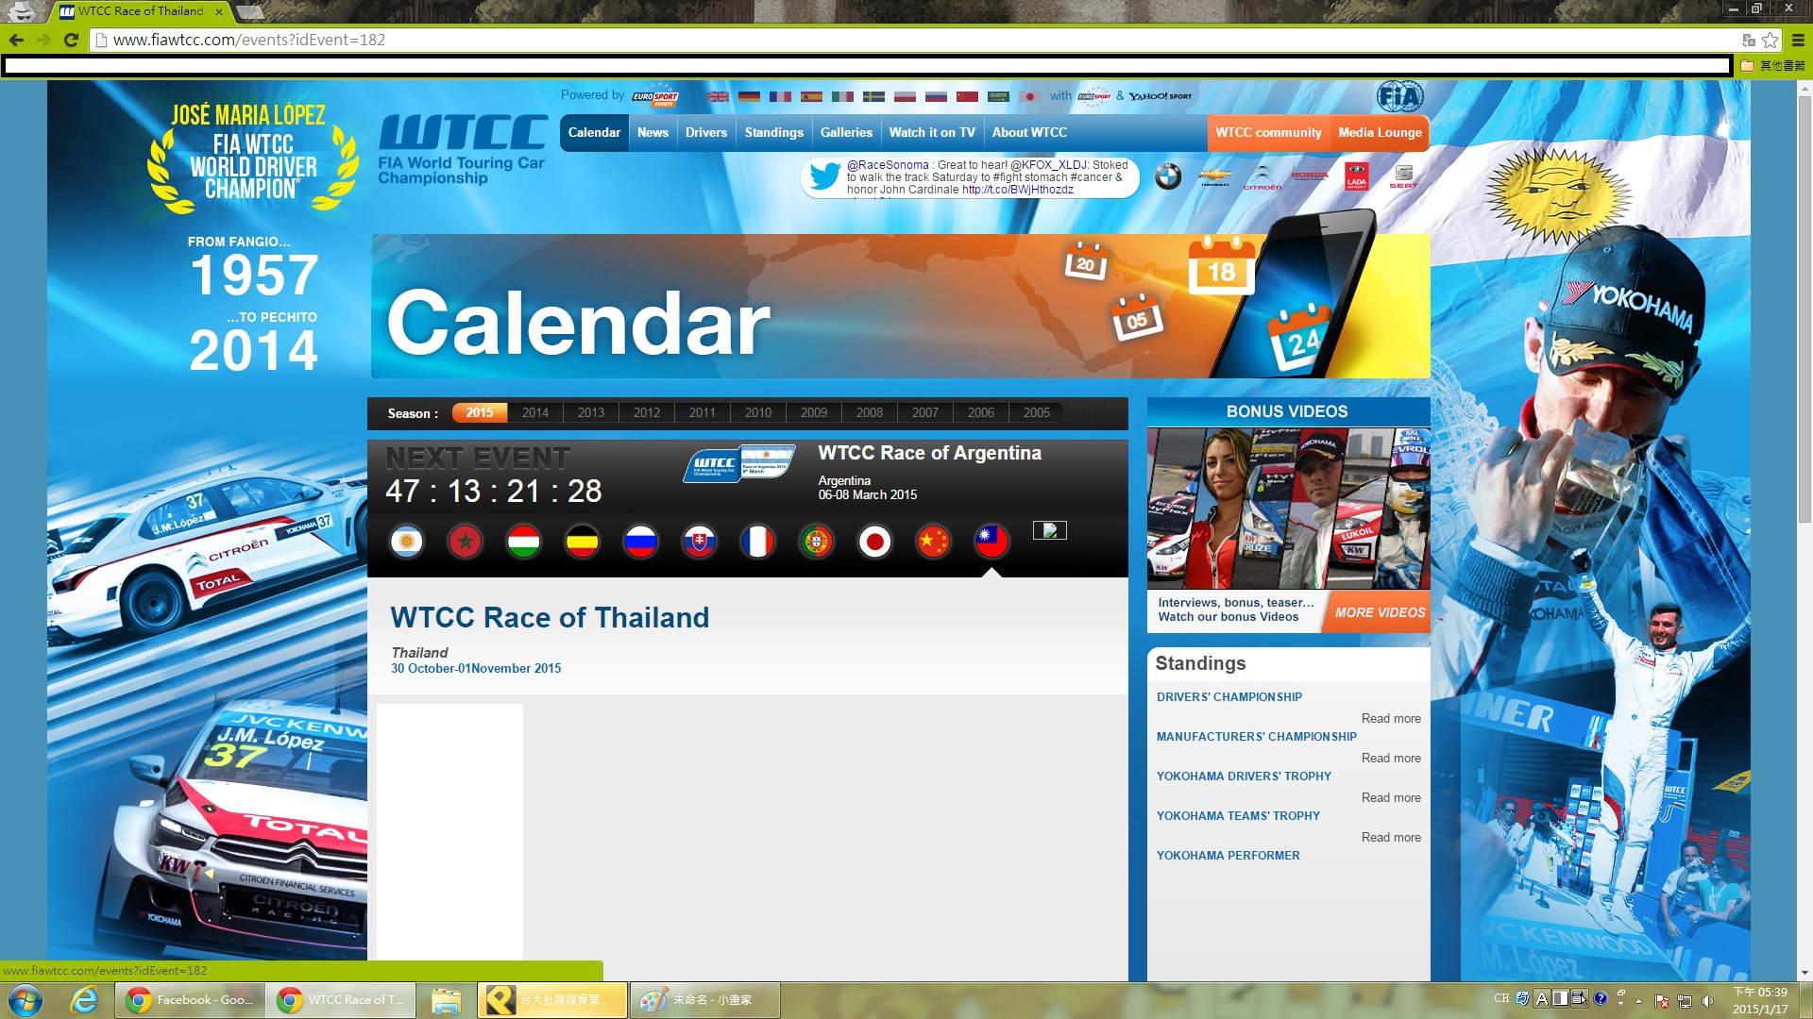Select Hungary race round flag
1813x1019 pixels.
pos(524,542)
